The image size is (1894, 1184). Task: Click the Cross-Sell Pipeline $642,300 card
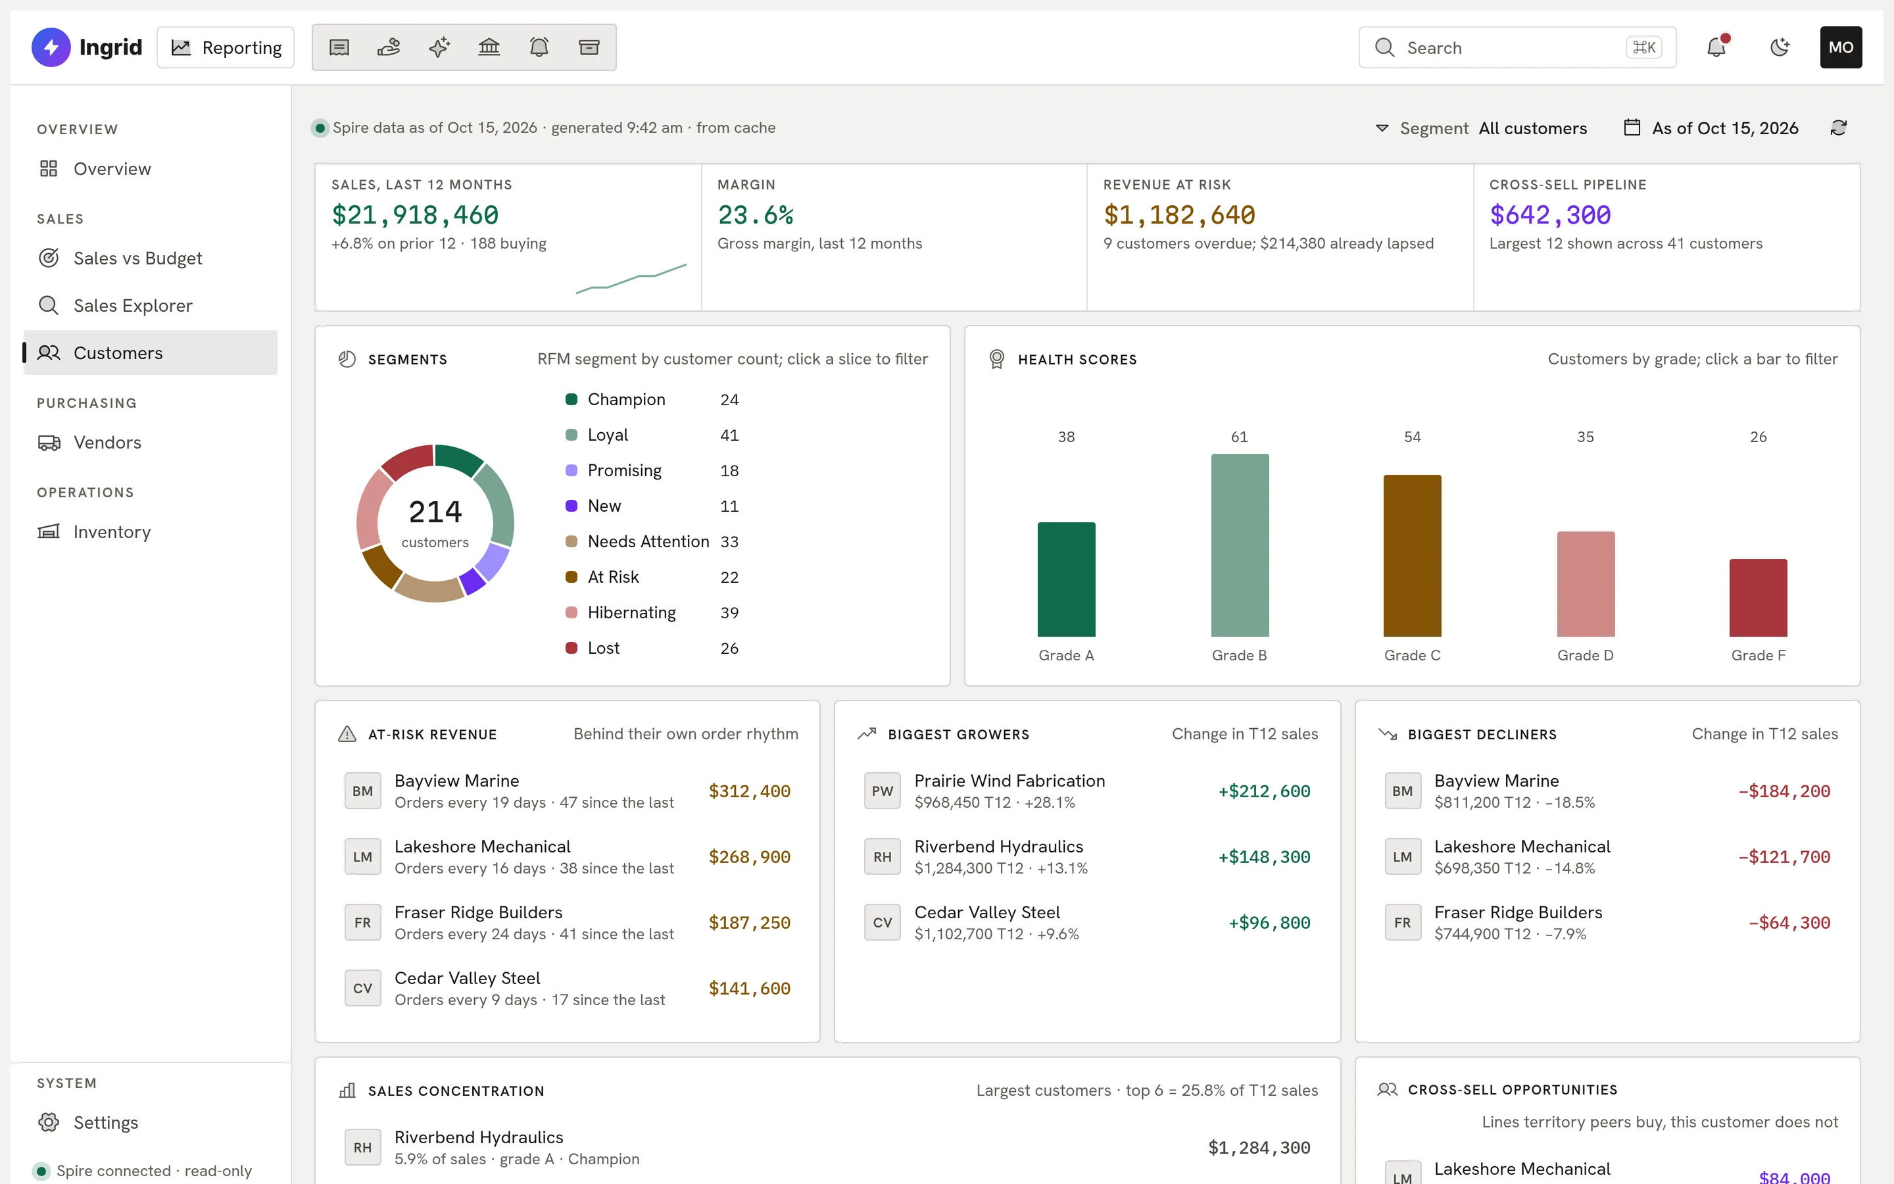(x=1666, y=237)
